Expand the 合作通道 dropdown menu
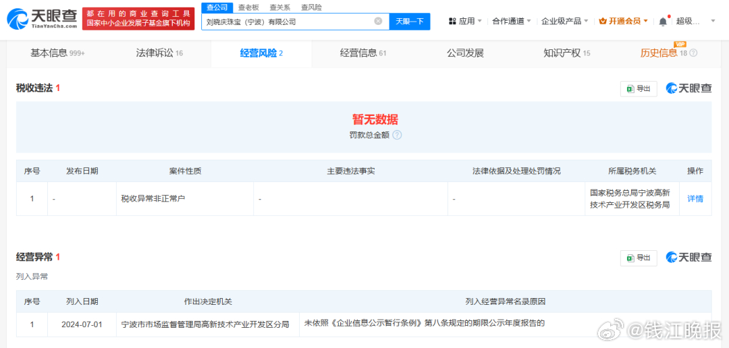The height and width of the screenshot is (348, 729). pos(510,22)
